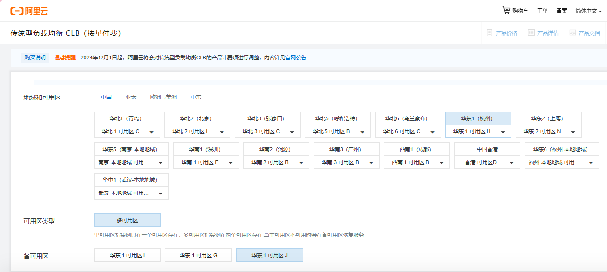Select region 华北2（北京）
Viewport: 607px width, 272px height.
click(x=198, y=118)
